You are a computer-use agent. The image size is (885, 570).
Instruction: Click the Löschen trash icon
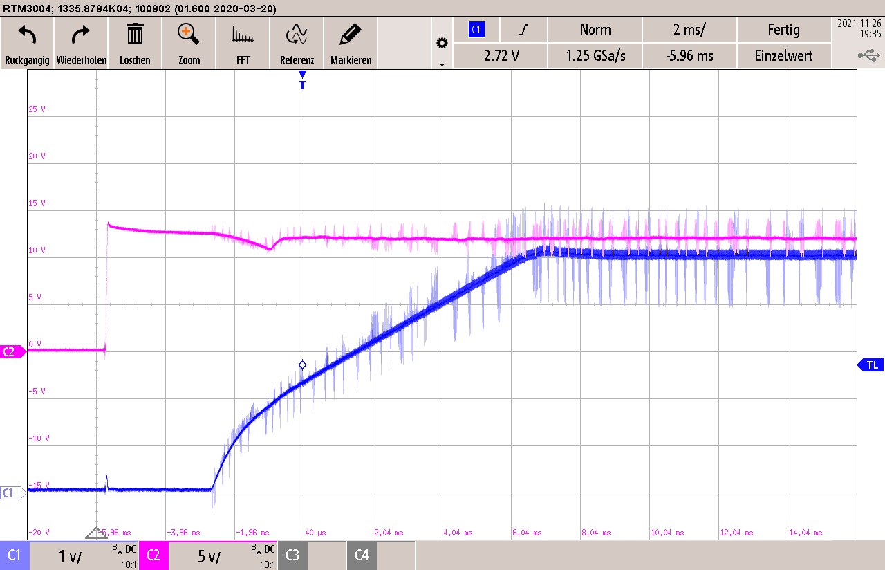click(135, 34)
